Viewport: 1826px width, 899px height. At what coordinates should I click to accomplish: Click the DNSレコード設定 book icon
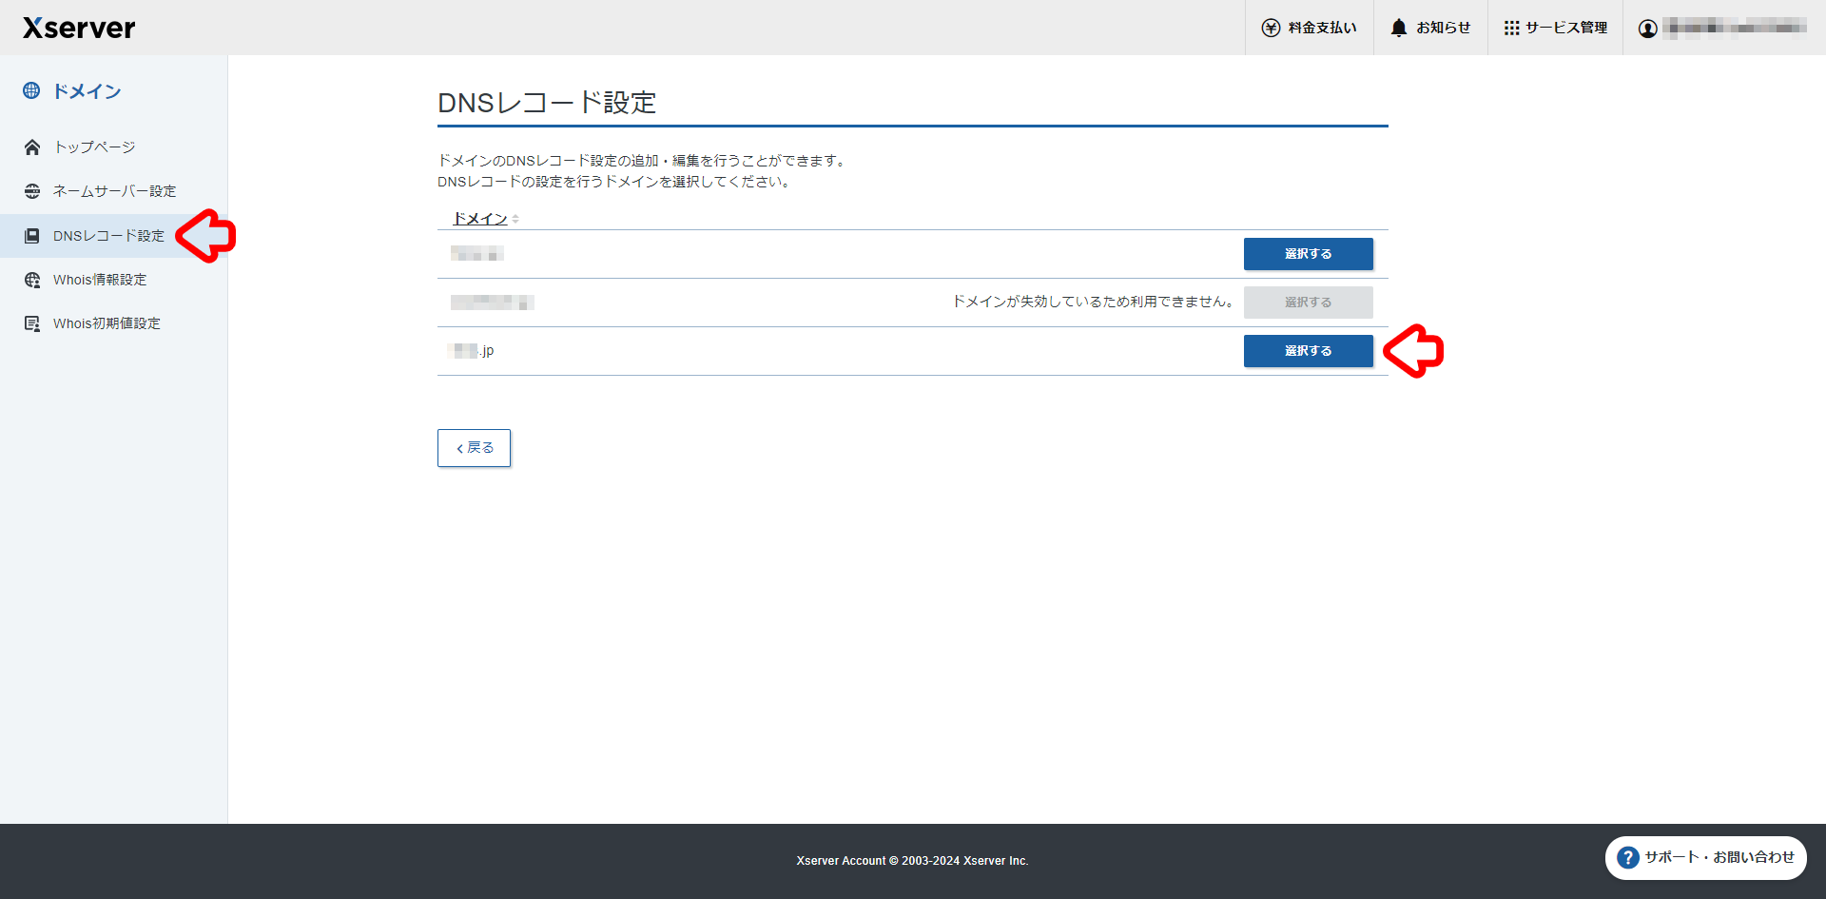pyautogui.click(x=32, y=236)
